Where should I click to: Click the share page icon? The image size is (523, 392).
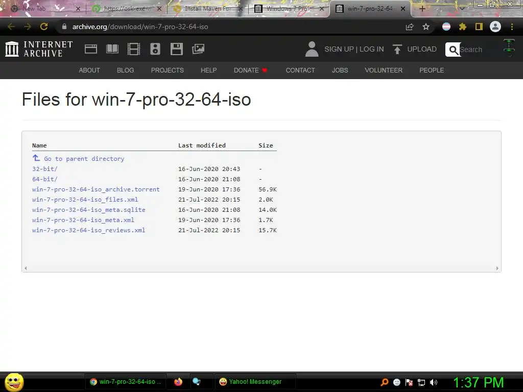[x=410, y=27]
